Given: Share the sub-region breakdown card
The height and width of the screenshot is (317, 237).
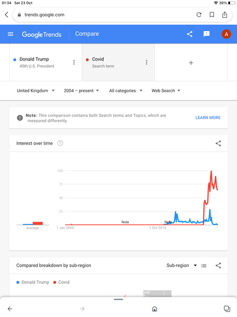Looking at the screenshot, I should coord(218,265).
